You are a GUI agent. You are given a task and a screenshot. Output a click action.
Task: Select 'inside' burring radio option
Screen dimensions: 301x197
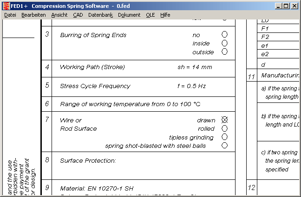pyautogui.click(x=225, y=43)
